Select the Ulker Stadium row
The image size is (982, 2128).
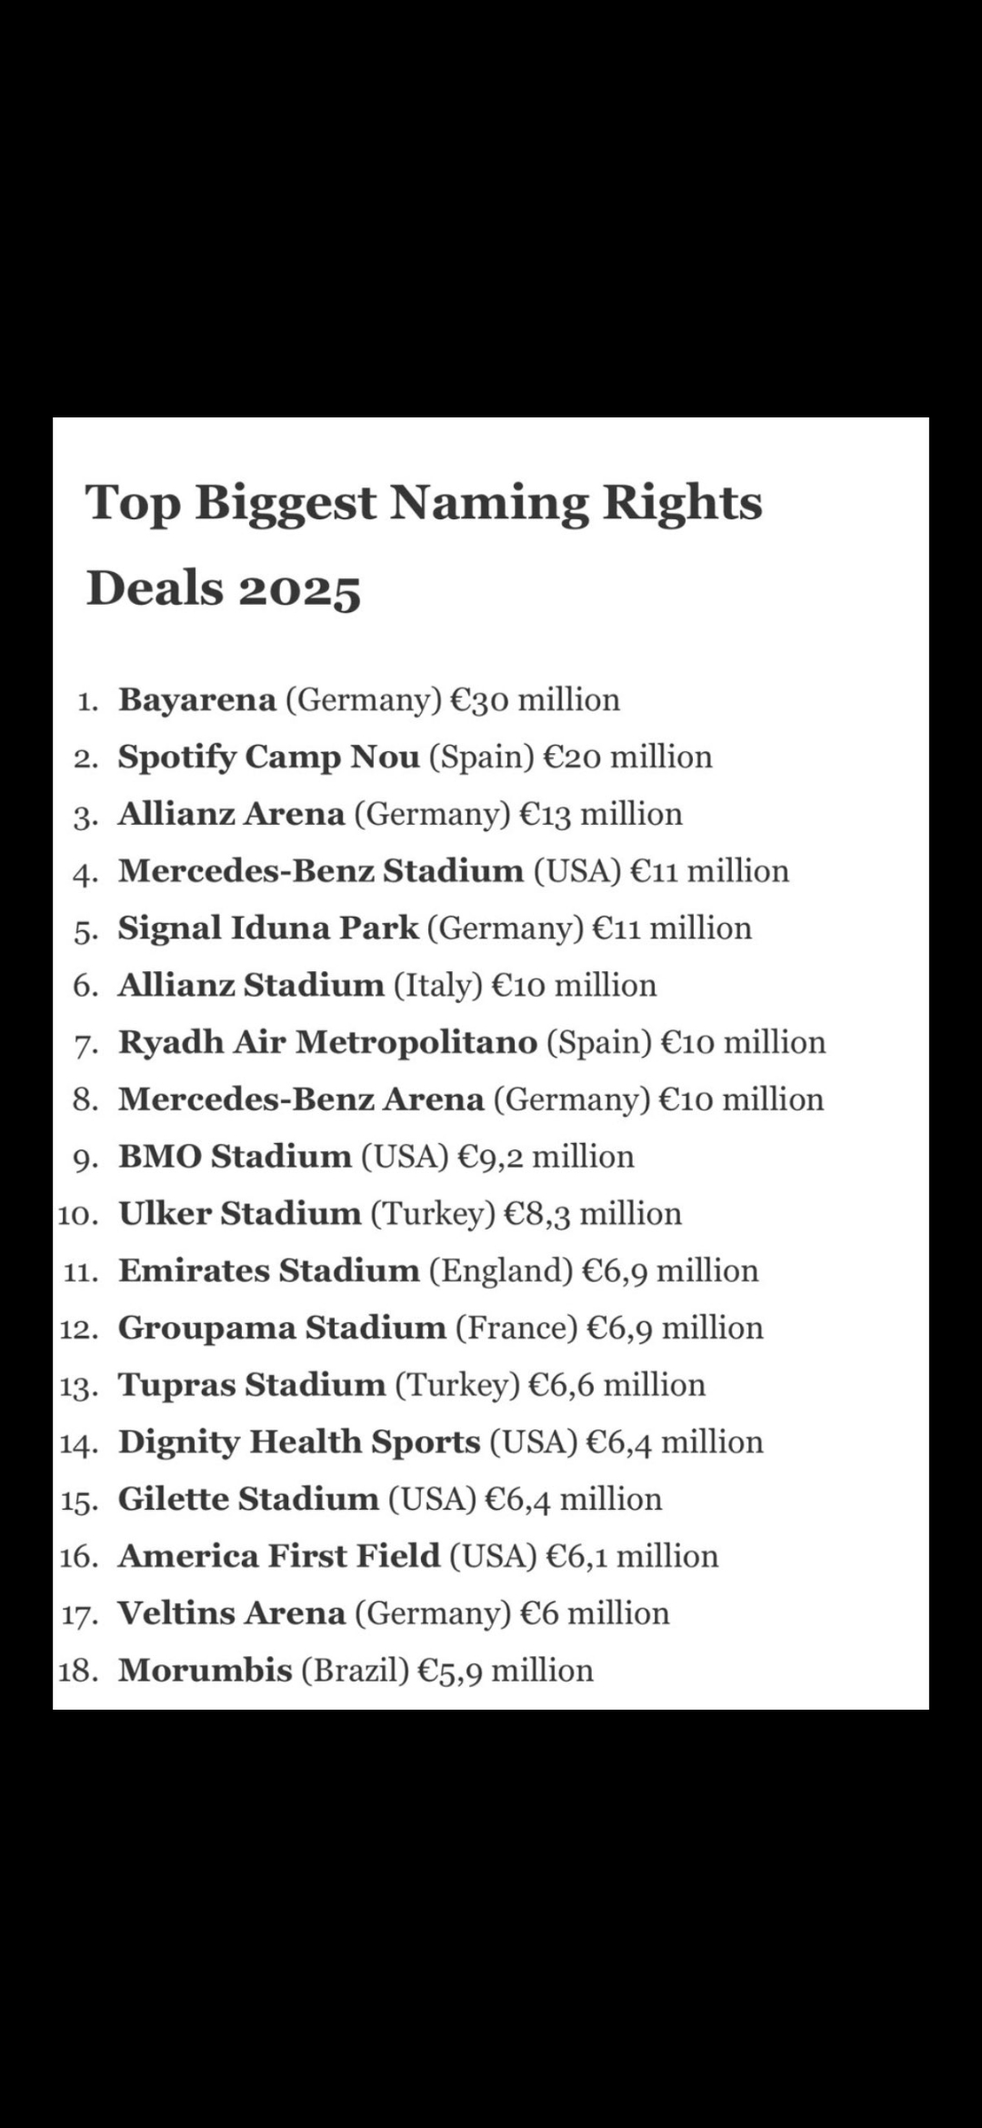coord(240,1213)
